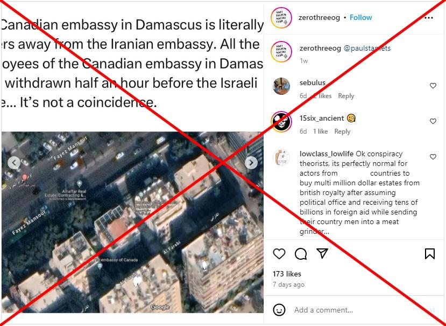Open zerothreeog profile from header username
Viewport: 446px width, 326px height.
pyautogui.click(x=319, y=18)
